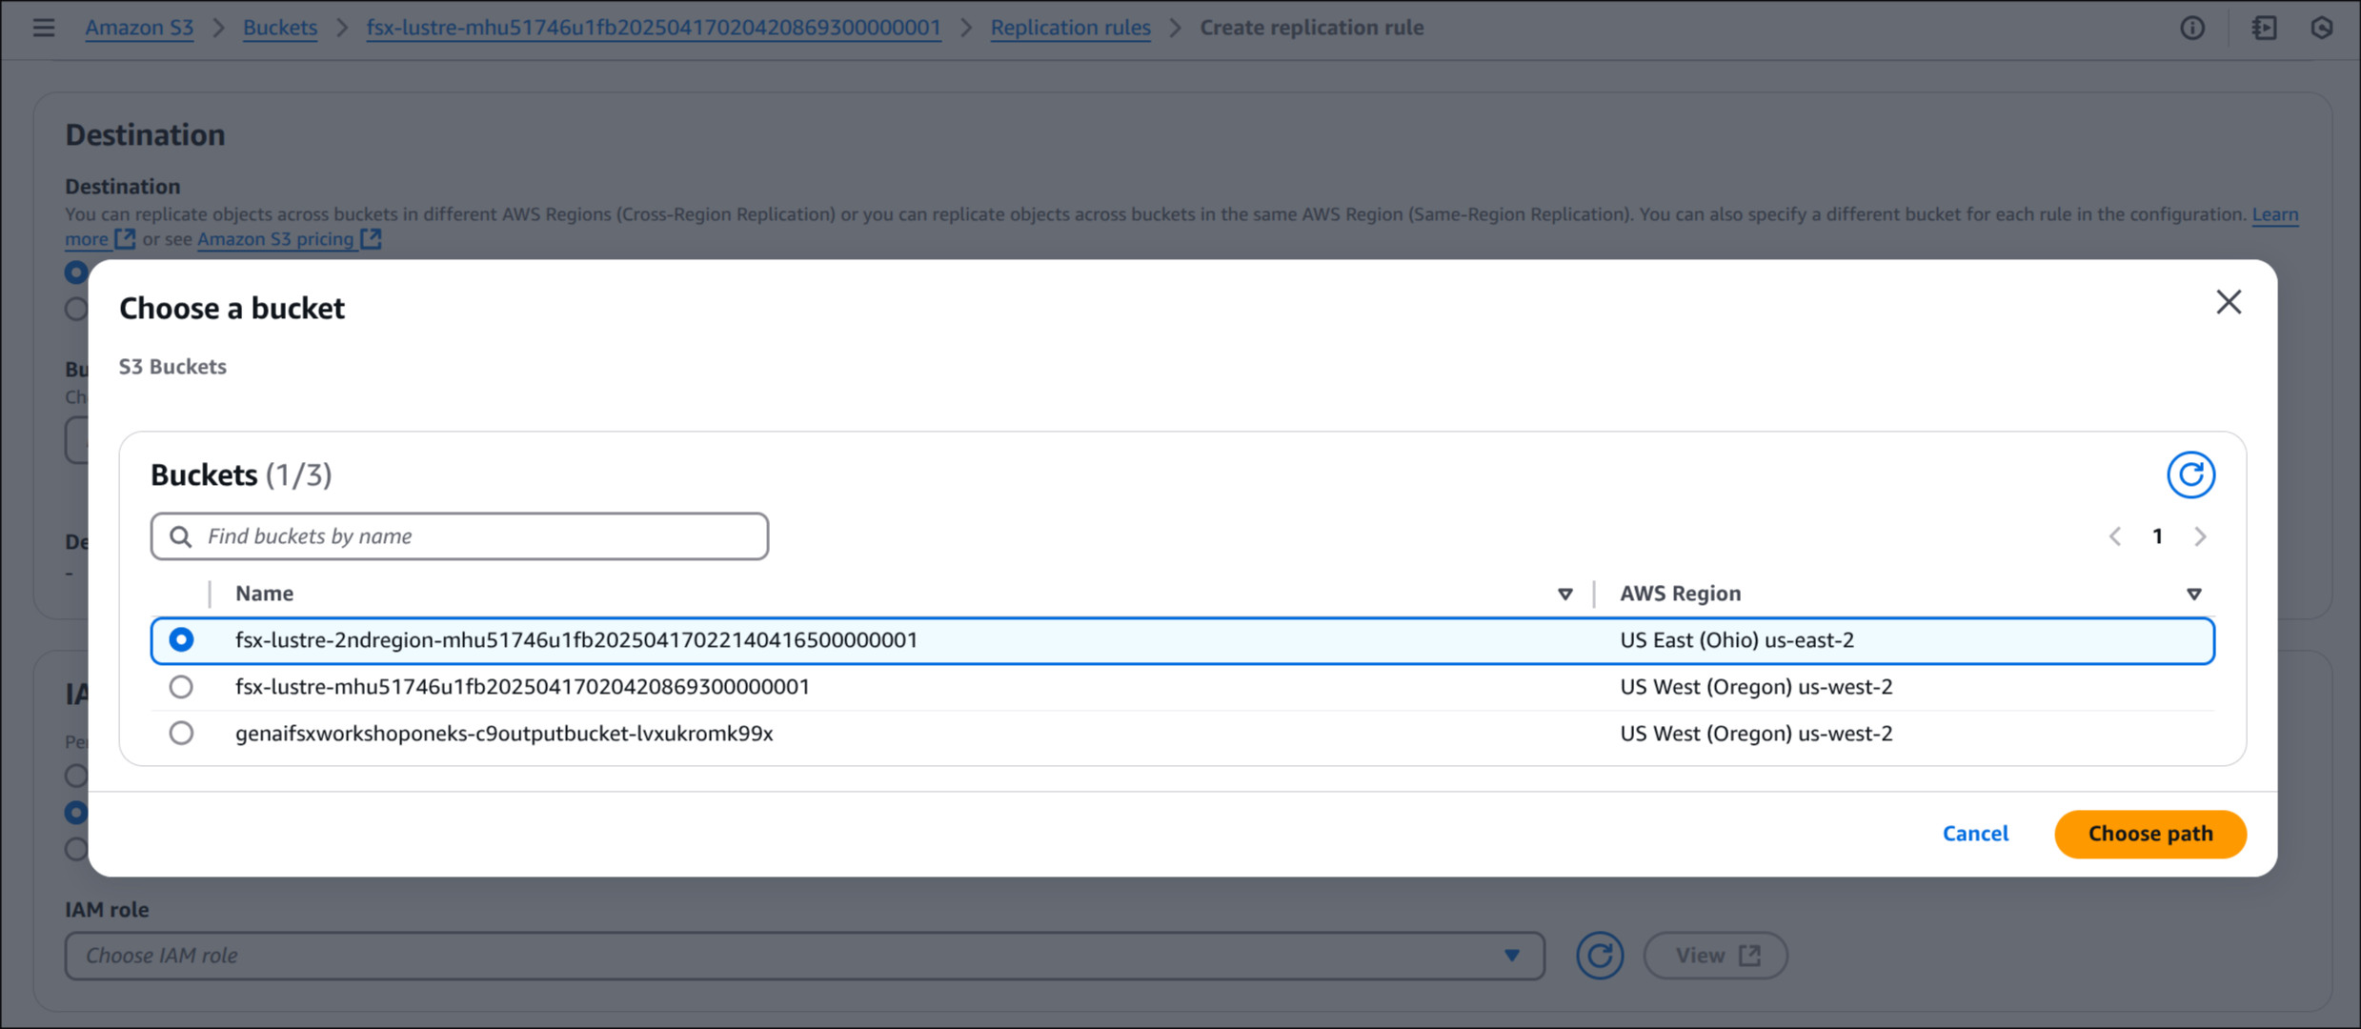
Task: Click the AWS Region column header
Action: 1680,594
